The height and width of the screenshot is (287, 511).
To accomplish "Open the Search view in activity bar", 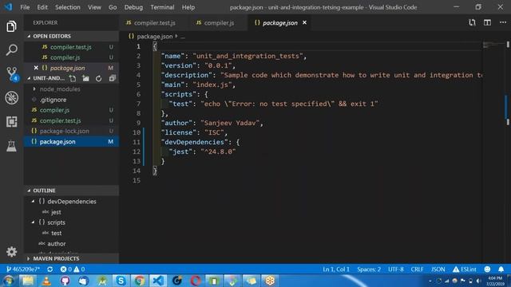I will pos(11,49).
